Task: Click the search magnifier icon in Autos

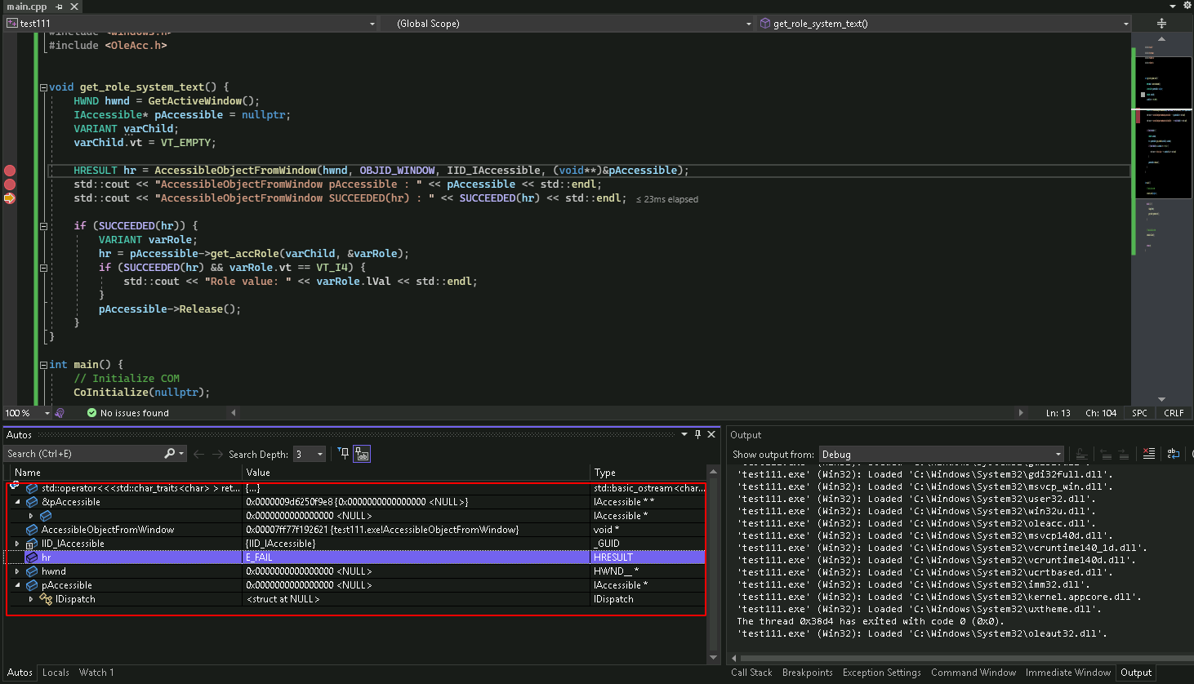Action: click(170, 454)
